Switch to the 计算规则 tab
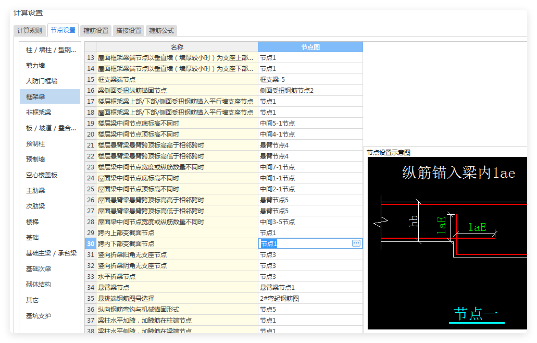This screenshot has height=343, width=537. click(x=30, y=31)
